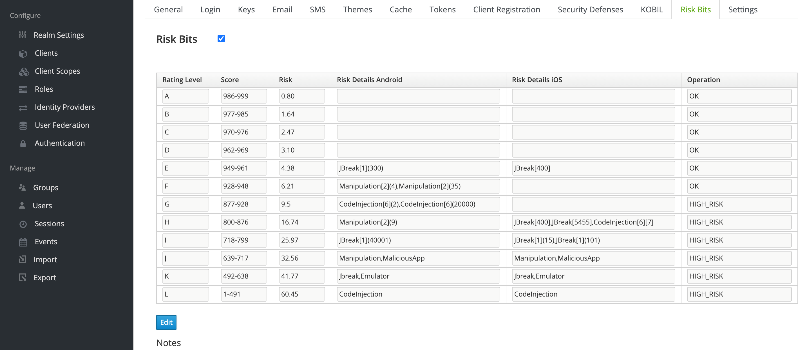The image size is (807, 350).
Task: Click the Client Scopes cubes icon
Action: 23,72
